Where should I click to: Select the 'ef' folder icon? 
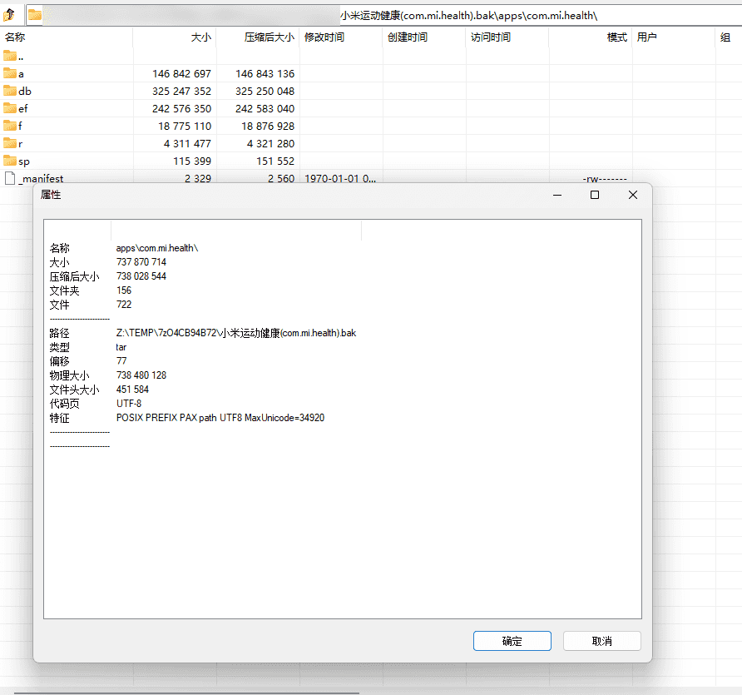tap(10, 108)
